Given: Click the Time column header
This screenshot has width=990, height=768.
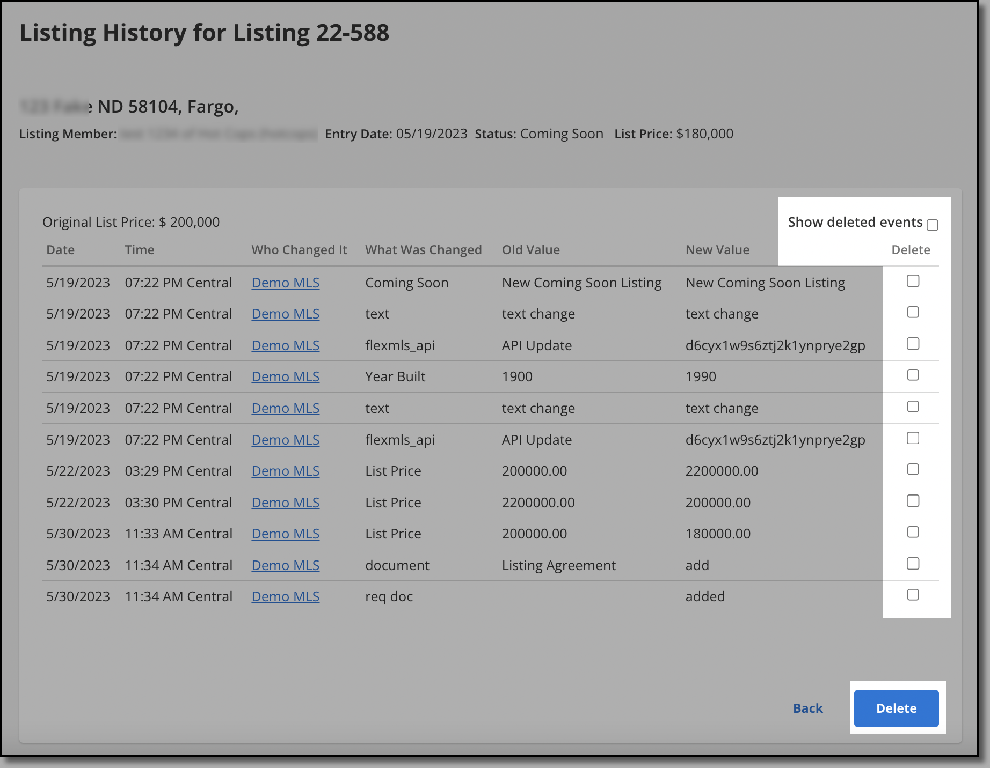Looking at the screenshot, I should click(x=140, y=250).
